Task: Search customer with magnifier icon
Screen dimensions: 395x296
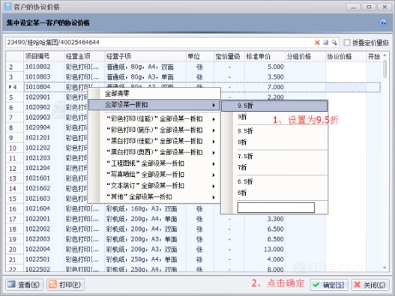Action: coord(334,42)
